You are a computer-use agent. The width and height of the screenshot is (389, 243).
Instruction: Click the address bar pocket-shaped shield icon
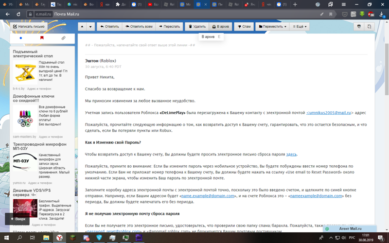345,14
